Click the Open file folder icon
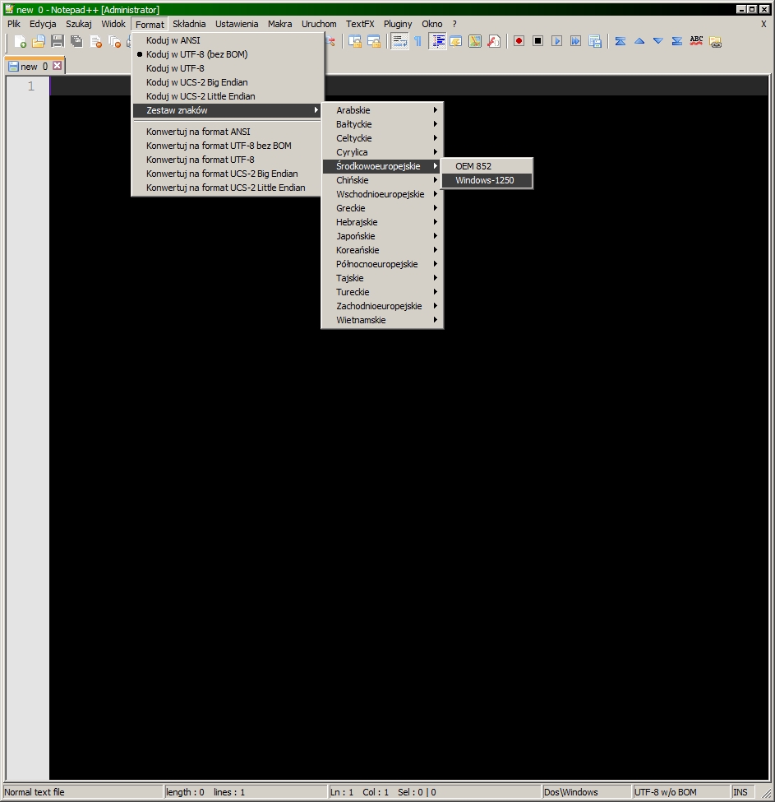Screen dimensions: 775x802 point(39,41)
